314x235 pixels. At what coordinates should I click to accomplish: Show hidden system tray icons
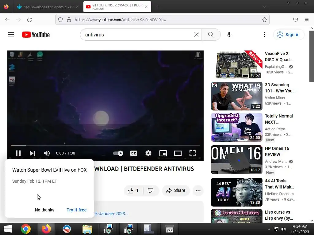pos(269,229)
